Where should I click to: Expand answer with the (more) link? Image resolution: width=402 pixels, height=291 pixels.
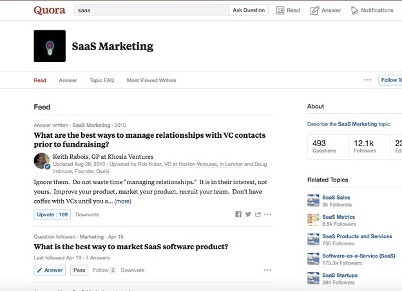point(123,202)
